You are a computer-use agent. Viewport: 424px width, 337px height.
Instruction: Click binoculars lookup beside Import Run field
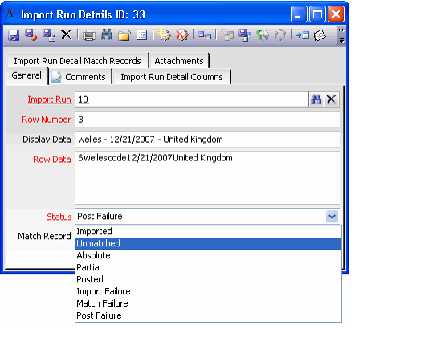(x=316, y=99)
